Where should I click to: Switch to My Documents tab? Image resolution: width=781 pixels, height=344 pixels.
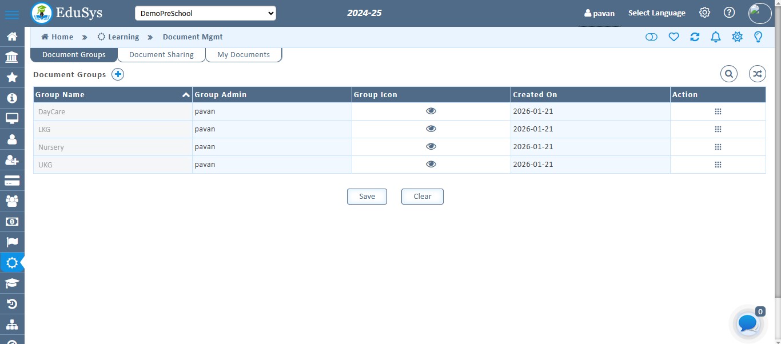(x=244, y=55)
